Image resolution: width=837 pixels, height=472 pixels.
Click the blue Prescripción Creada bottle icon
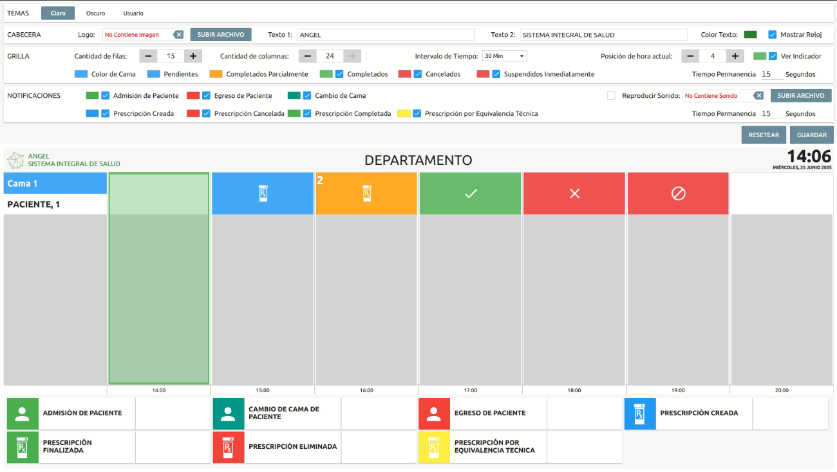(x=640, y=413)
